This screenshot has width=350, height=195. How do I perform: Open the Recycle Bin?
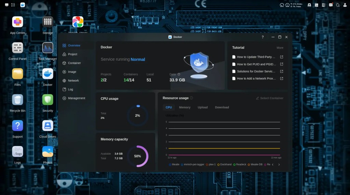[17, 100]
